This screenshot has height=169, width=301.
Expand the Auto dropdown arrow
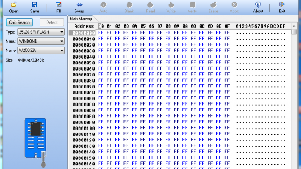116,8
